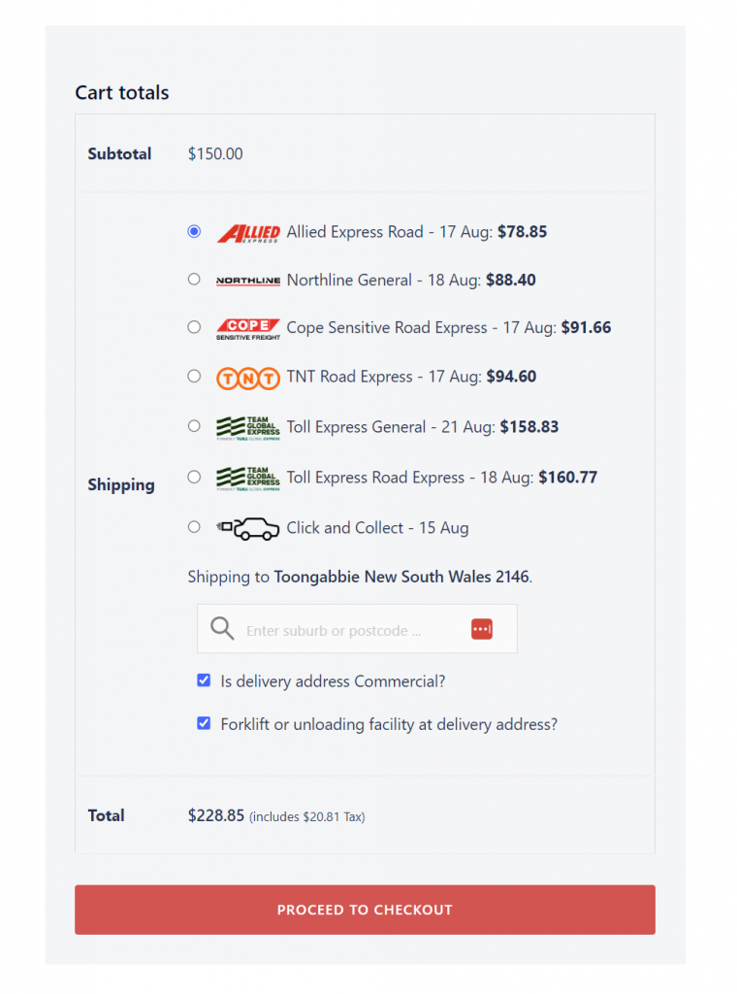Uncheck the forklift unloading facility checkbox

pos(204,723)
